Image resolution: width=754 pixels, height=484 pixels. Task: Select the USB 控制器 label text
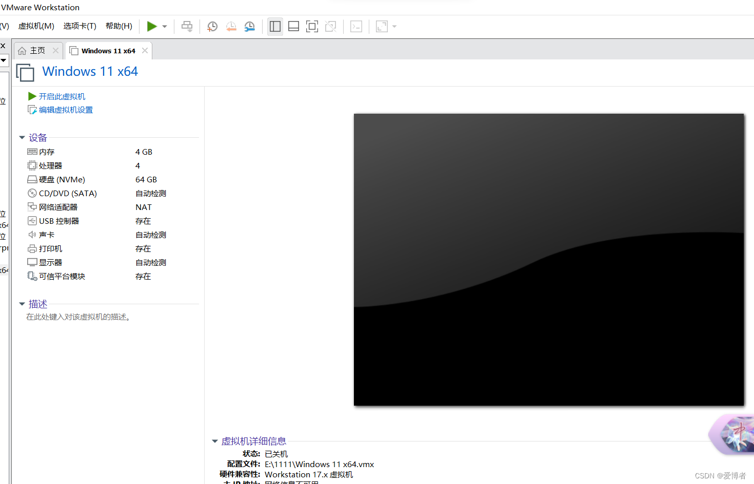tap(59, 221)
